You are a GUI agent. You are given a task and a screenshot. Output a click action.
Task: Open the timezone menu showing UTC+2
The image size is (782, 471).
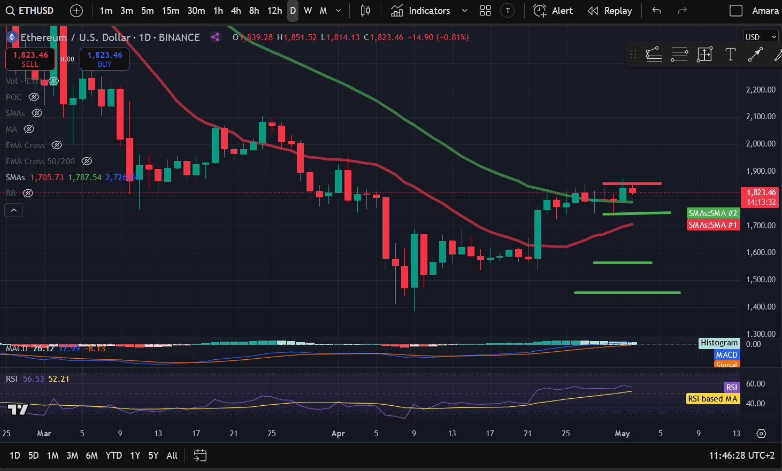(741, 455)
